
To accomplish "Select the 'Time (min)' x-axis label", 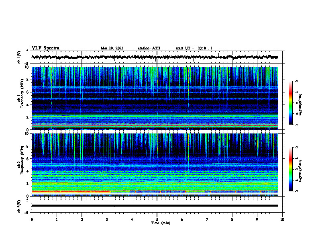I will (161, 223).
